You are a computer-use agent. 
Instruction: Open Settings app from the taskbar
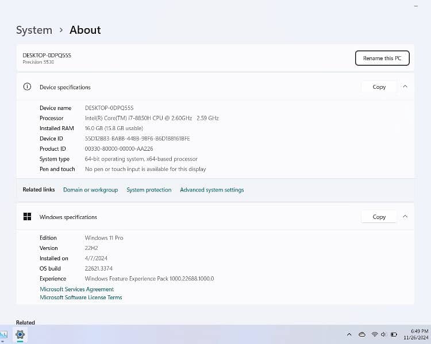point(20,335)
